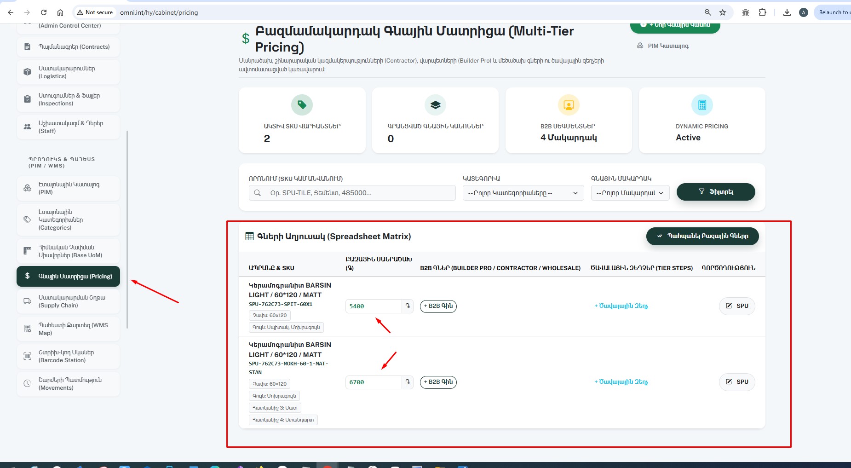The width and height of the screenshot is (851, 468).
Task: Open the PIM Կատալոգ link near the header
Action: point(663,46)
